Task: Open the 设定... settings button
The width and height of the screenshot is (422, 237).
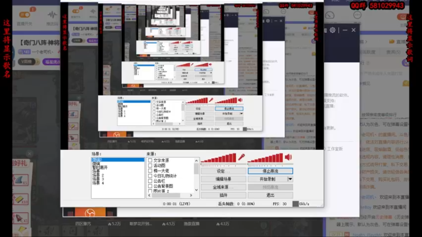Action: pos(223,171)
